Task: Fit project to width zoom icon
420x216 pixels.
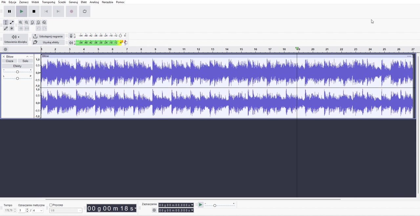Action: tap(38, 23)
